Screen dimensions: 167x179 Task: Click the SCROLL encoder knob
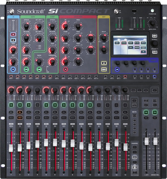pos(154,43)
